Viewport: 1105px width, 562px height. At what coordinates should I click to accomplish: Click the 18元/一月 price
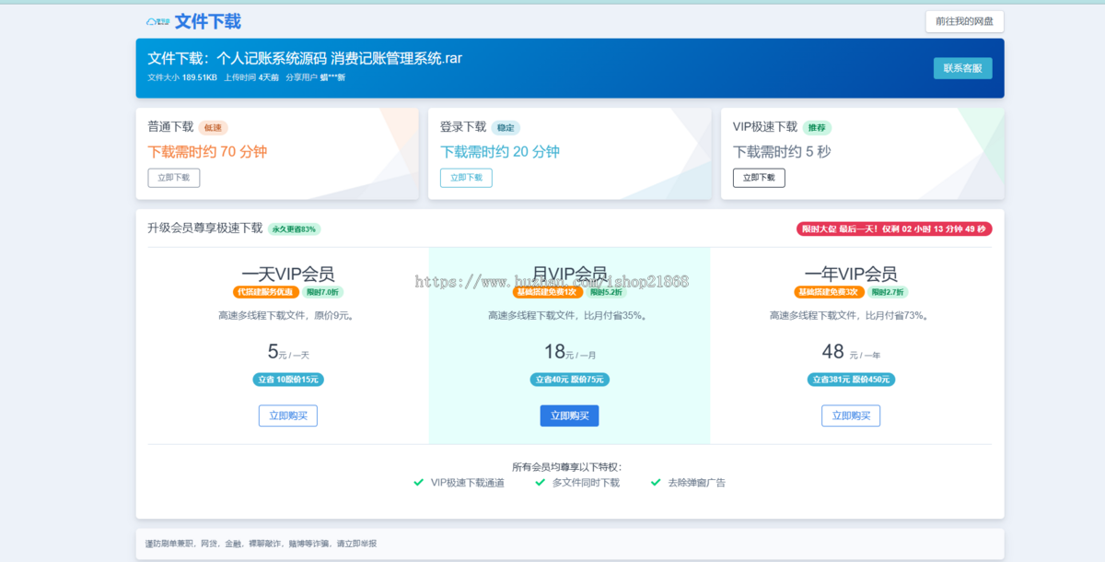pos(570,352)
